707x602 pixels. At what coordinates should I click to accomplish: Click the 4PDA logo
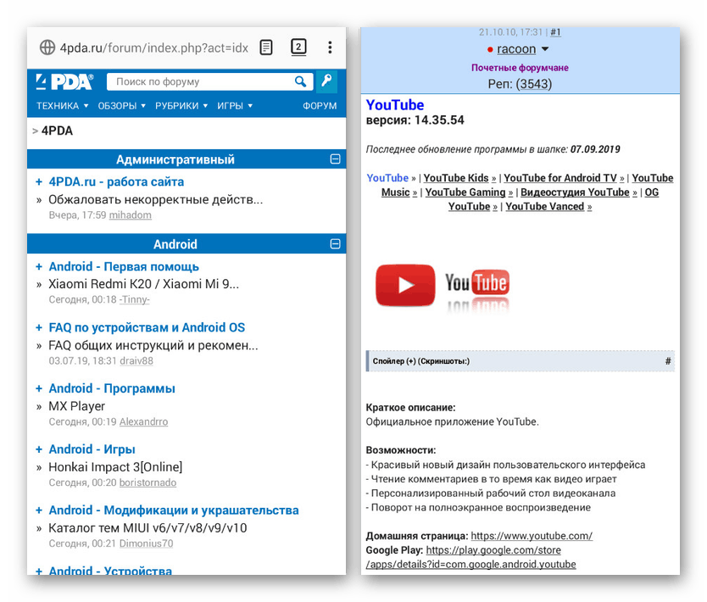click(x=65, y=81)
